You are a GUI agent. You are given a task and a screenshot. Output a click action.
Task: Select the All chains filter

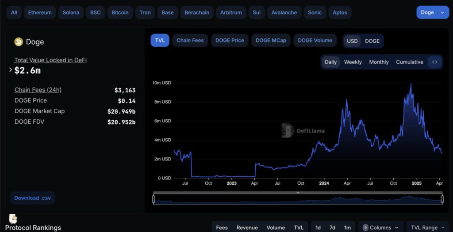(x=14, y=13)
